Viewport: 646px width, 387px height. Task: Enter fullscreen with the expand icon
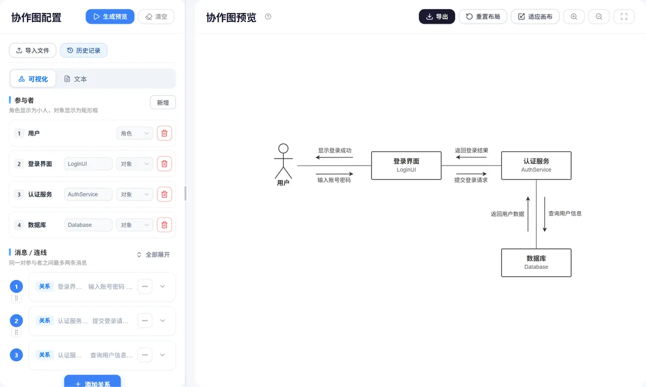click(624, 17)
